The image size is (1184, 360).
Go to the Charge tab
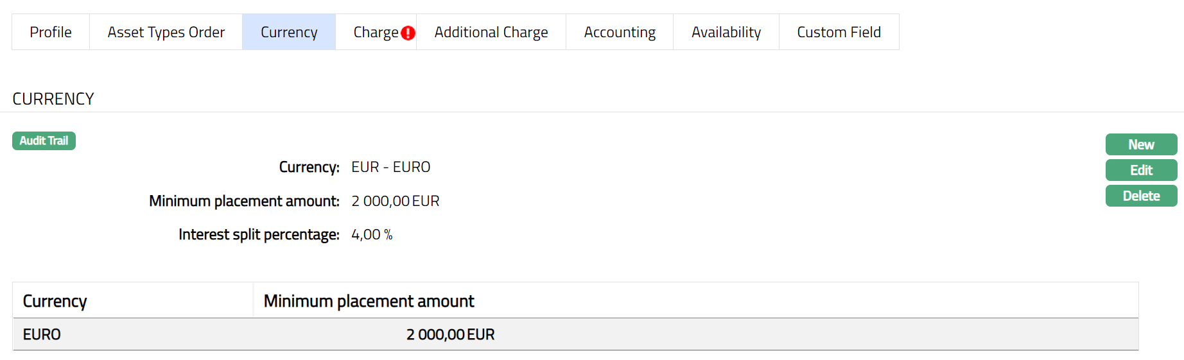[x=376, y=32]
